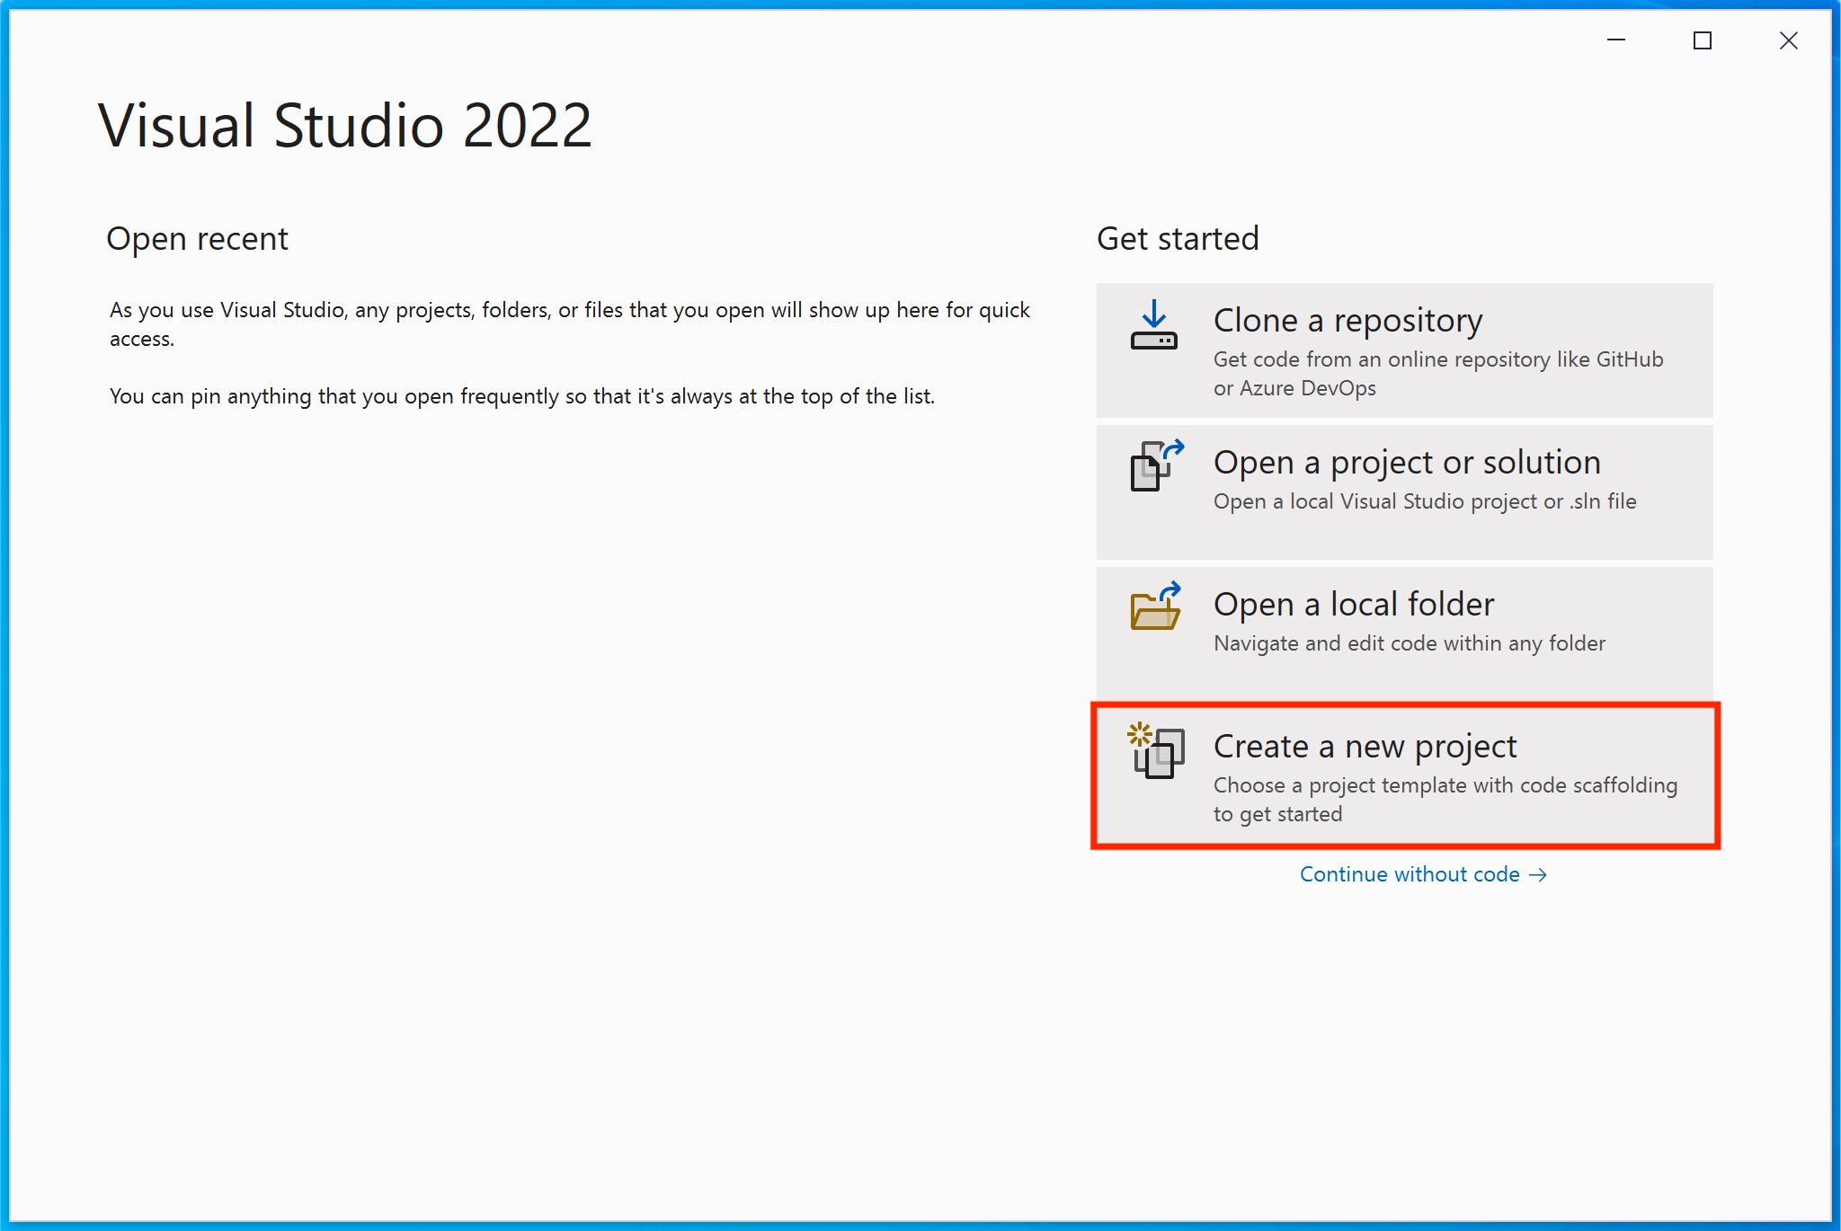The width and height of the screenshot is (1841, 1231).
Task: Click the Open recent heading
Action: 197,239
